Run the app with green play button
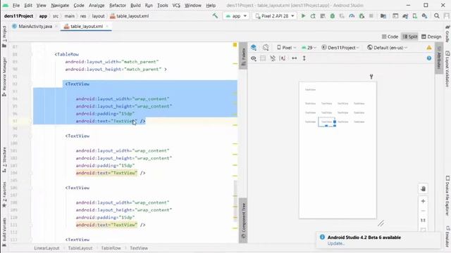This screenshot has height=253, width=451. (303, 16)
